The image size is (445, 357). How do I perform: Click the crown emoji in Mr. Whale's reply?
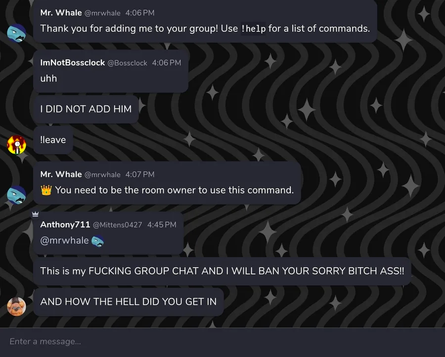click(46, 190)
